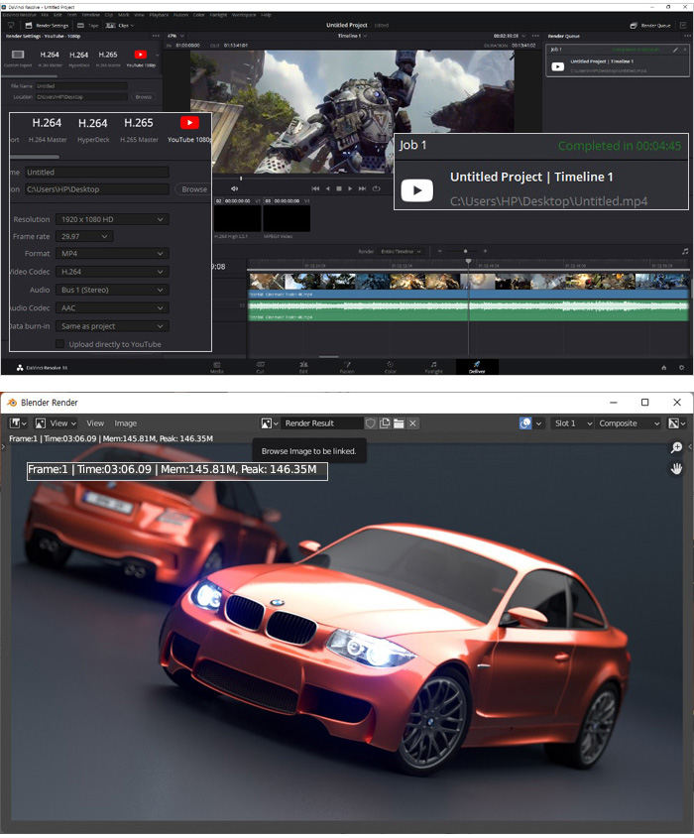
Task: Open Render Settings panel button in DaVinci toolbar
Action: coord(47,26)
